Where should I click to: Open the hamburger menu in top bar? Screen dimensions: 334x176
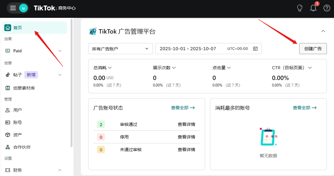pyautogui.click(x=13, y=8)
